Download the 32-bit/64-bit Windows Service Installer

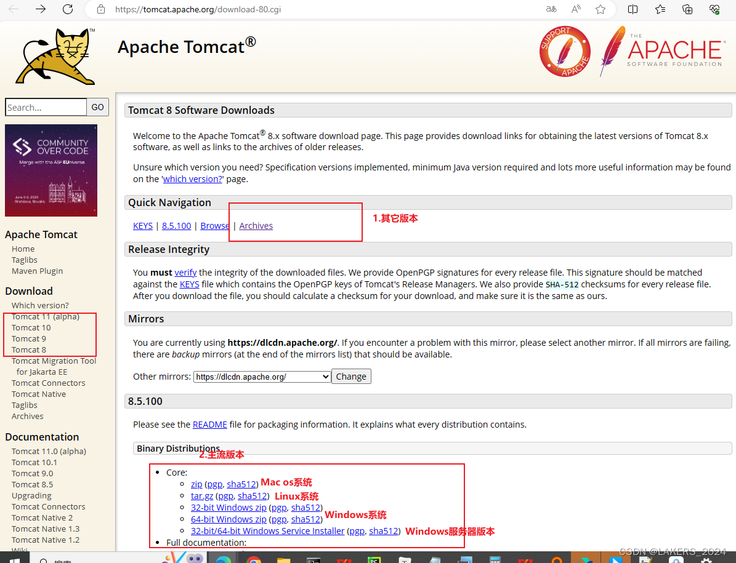point(267,531)
